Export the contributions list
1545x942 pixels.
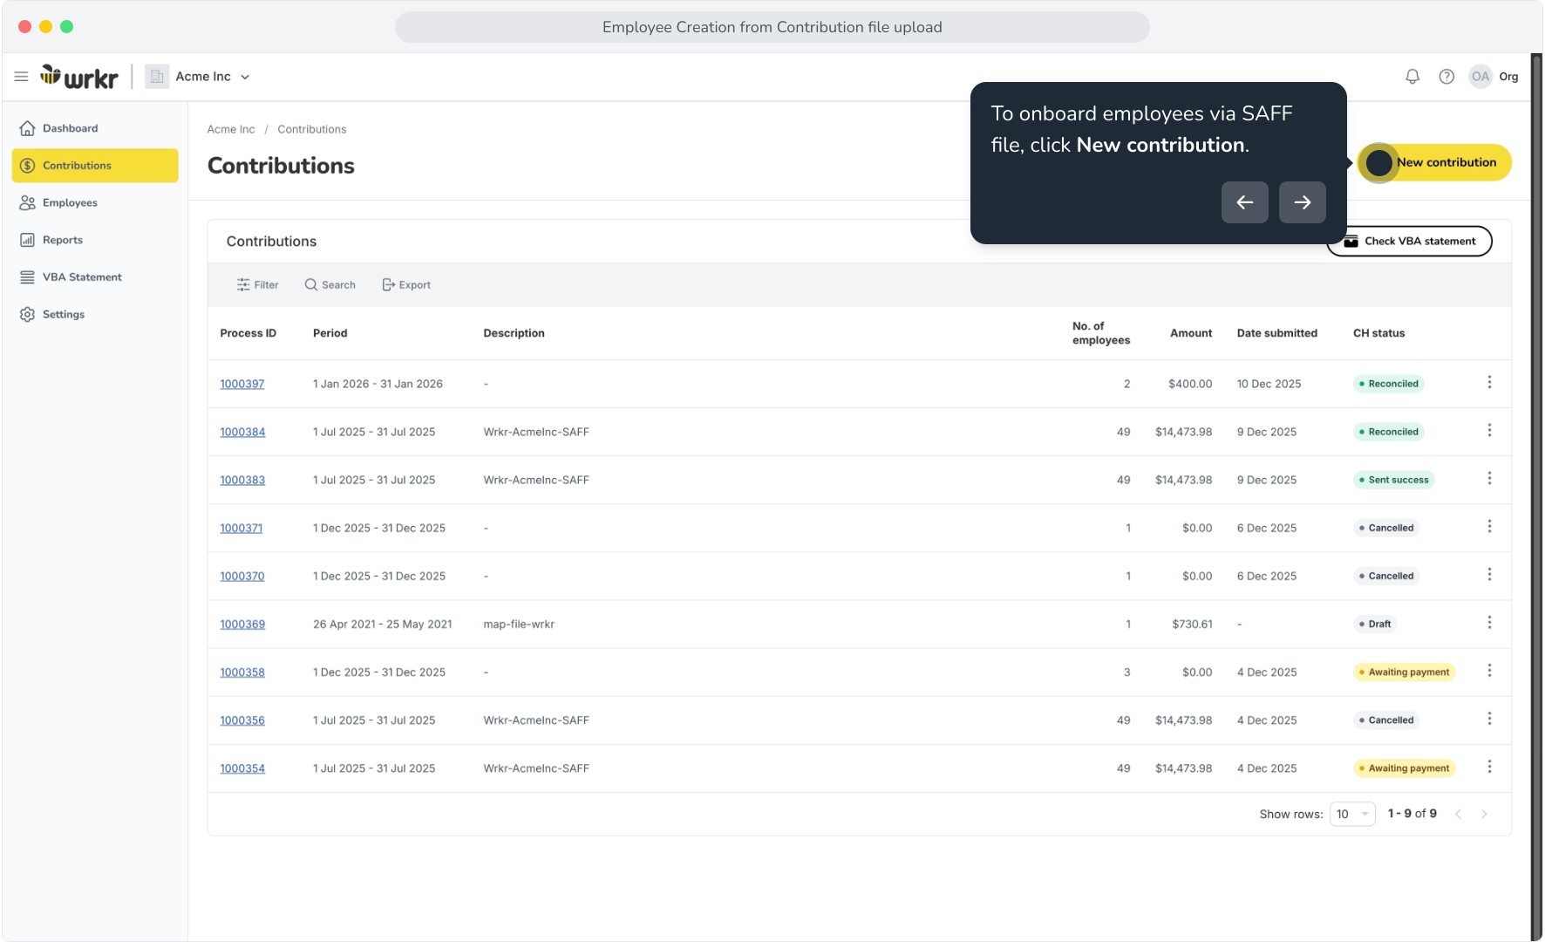click(x=406, y=285)
